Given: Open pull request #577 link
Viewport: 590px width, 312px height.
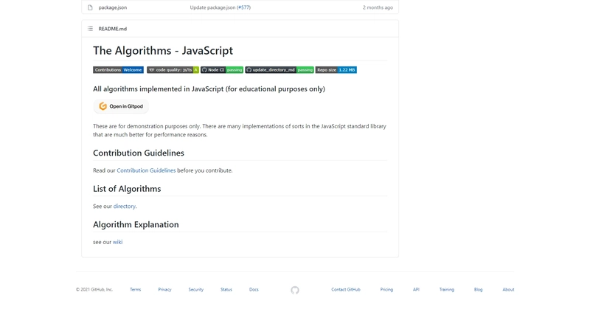Looking at the screenshot, I should pyautogui.click(x=243, y=7).
